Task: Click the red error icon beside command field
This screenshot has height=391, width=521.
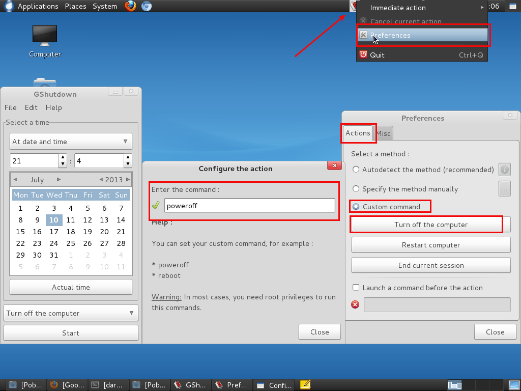Action: [x=355, y=304]
